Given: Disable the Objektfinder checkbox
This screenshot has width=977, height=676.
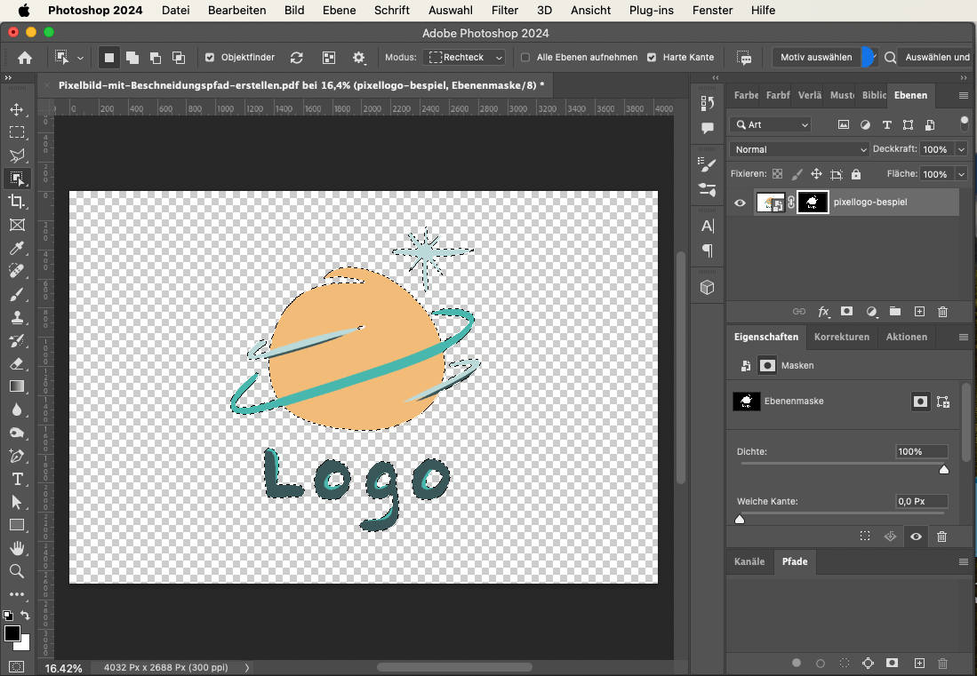Looking at the screenshot, I should tap(210, 58).
